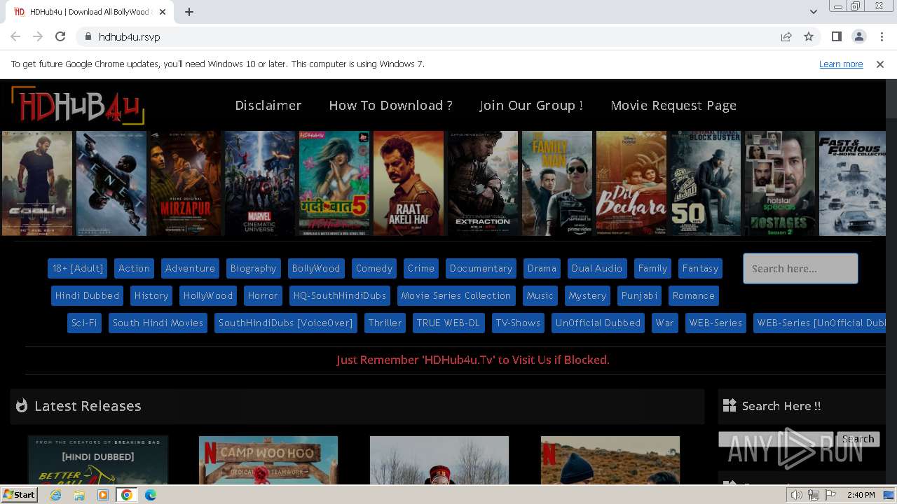Click the volume speaker tray icon

[x=797, y=495]
